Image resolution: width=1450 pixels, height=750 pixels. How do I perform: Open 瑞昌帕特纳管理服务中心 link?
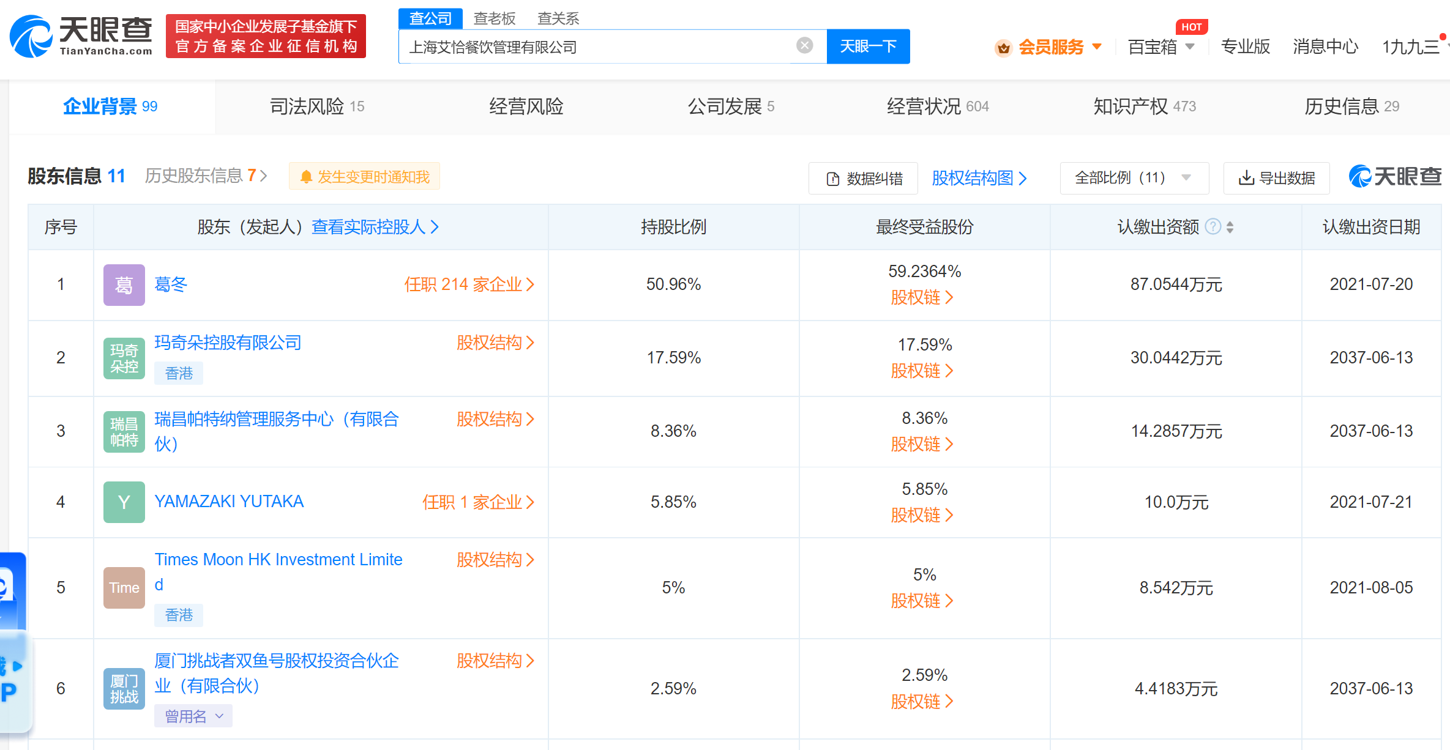coord(277,431)
